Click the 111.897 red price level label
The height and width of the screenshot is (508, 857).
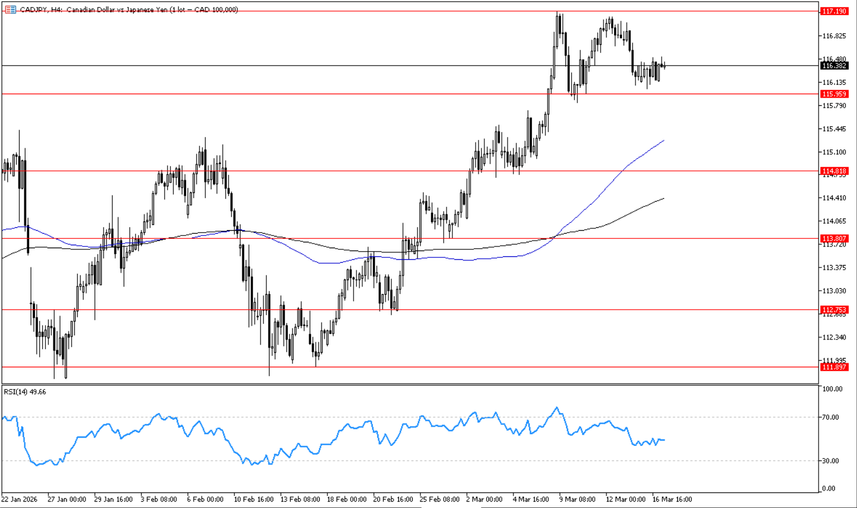point(834,367)
